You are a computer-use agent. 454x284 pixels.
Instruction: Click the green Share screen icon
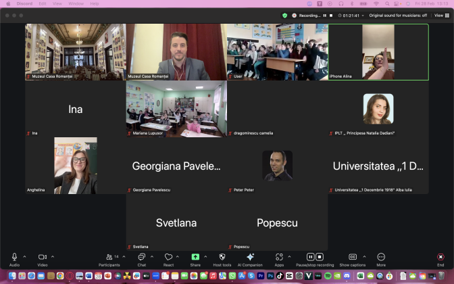pos(195,258)
